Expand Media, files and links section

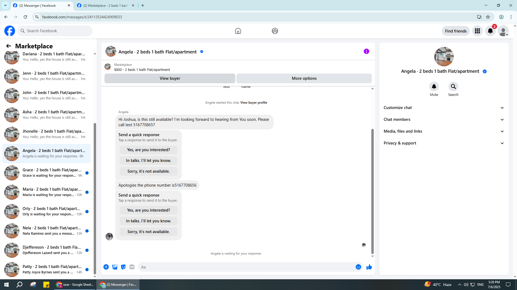point(444,131)
